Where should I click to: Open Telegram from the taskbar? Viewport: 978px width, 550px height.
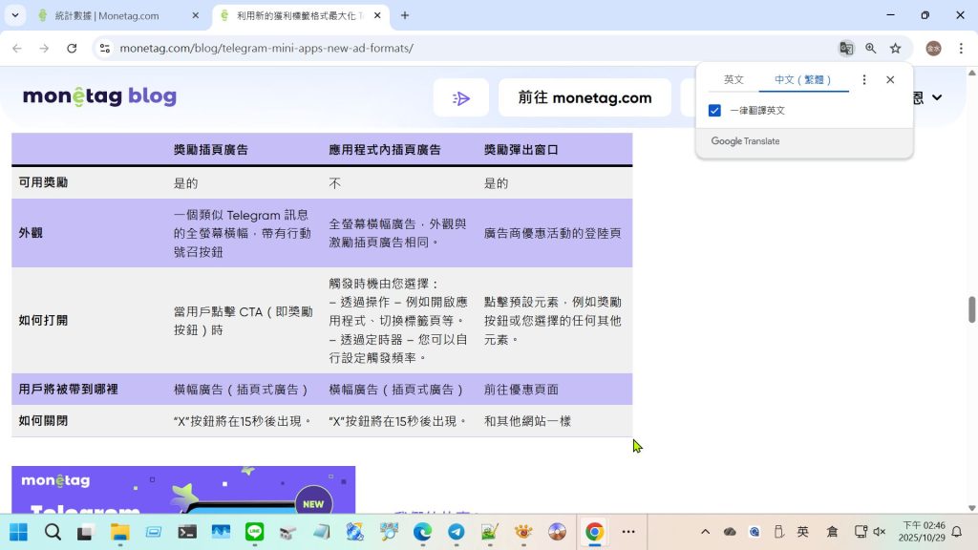(x=456, y=532)
